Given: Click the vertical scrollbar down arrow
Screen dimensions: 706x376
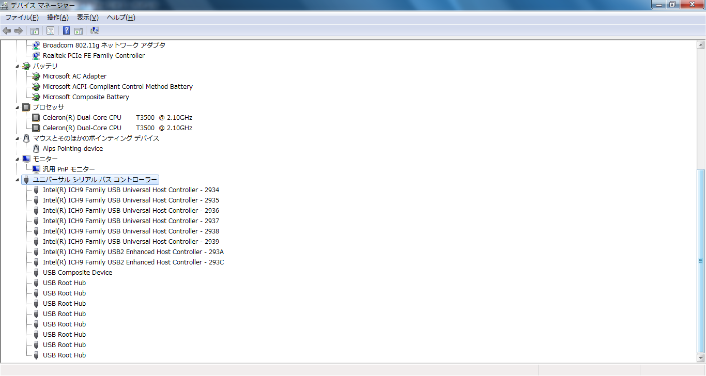Looking at the screenshot, I should pyautogui.click(x=701, y=357).
